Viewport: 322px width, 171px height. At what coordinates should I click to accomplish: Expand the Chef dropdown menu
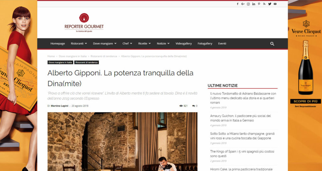coord(127,43)
